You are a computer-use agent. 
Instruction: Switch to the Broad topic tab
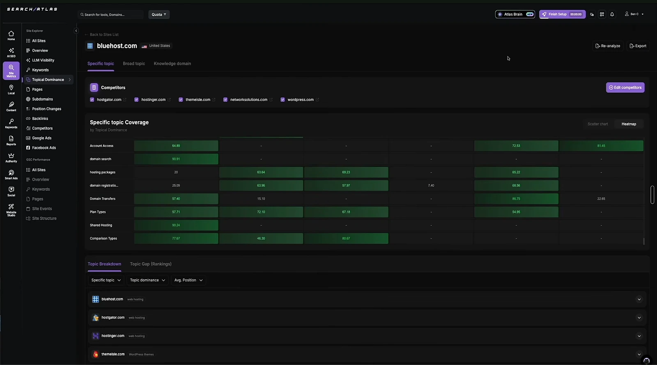coord(134,64)
